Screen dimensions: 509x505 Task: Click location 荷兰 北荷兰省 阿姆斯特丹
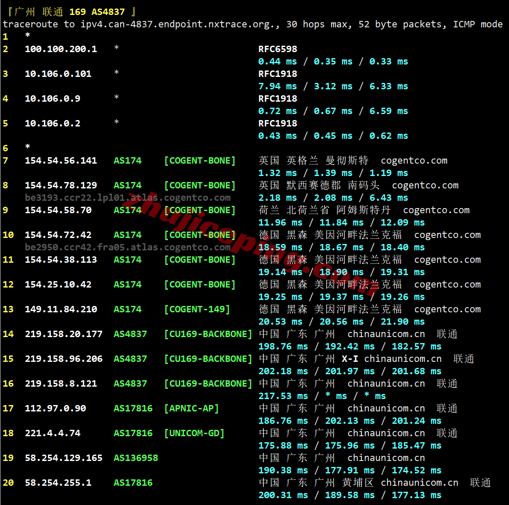[325, 210]
